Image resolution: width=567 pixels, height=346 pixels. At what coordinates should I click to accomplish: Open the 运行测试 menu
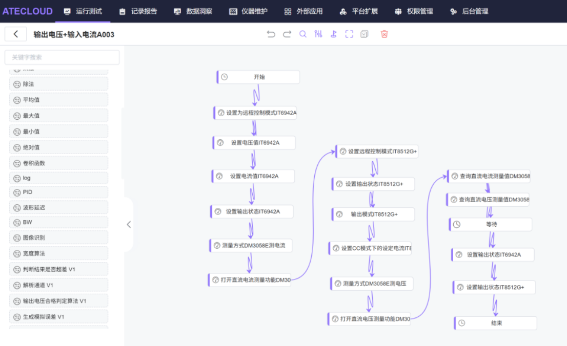83,11
